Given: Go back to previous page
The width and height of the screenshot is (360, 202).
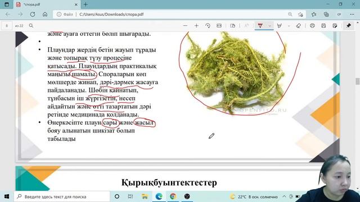Looking at the screenshot, I should pyautogui.click(x=8, y=14).
